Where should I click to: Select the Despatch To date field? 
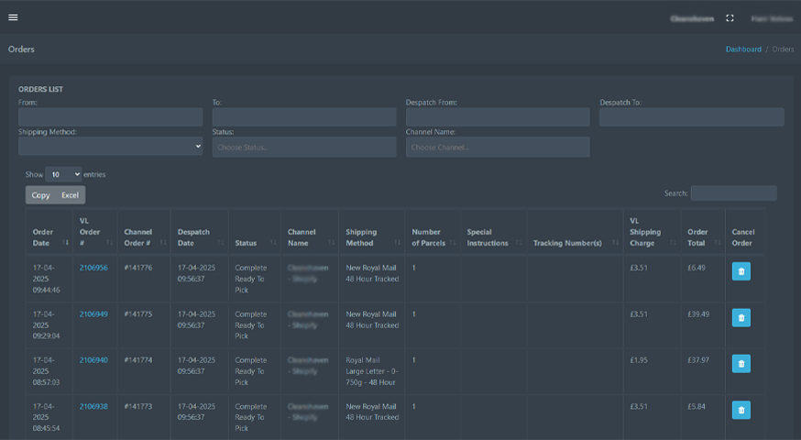tap(691, 117)
